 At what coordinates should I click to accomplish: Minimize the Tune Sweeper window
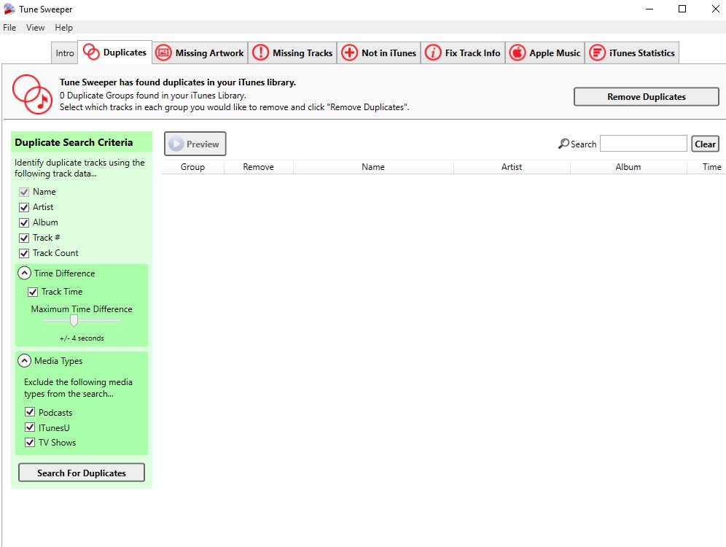[x=649, y=9]
